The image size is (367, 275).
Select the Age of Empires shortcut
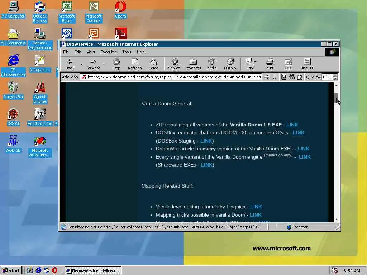click(x=40, y=93)
